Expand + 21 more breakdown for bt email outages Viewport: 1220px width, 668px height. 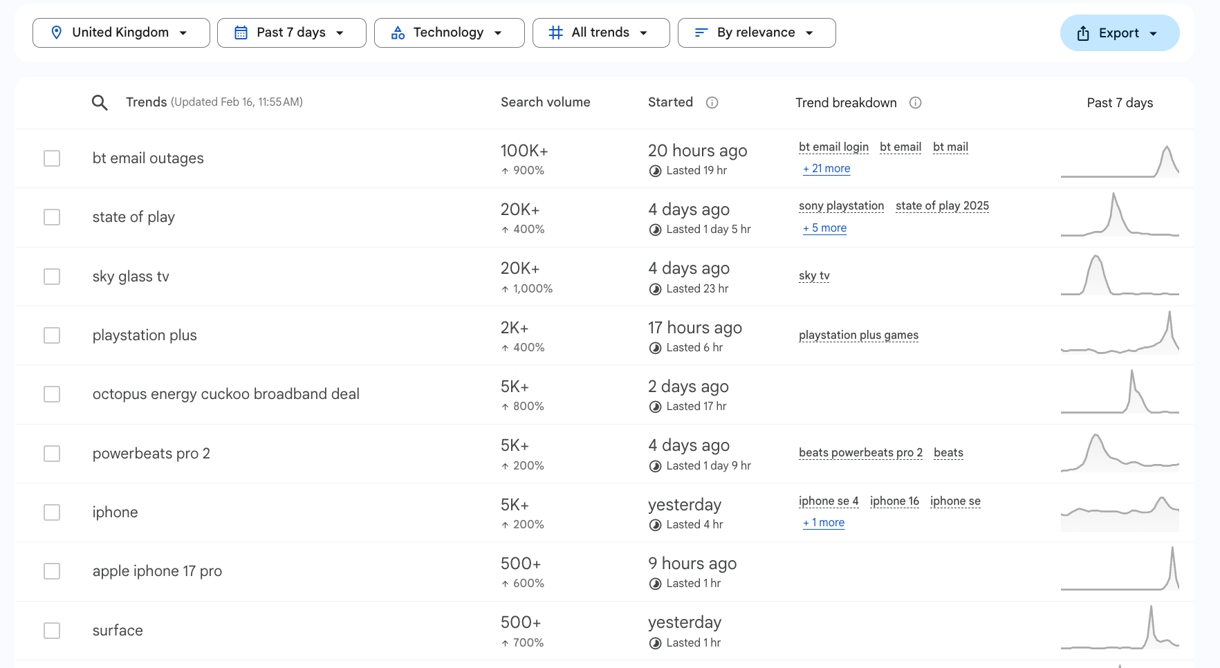[826, 169]
